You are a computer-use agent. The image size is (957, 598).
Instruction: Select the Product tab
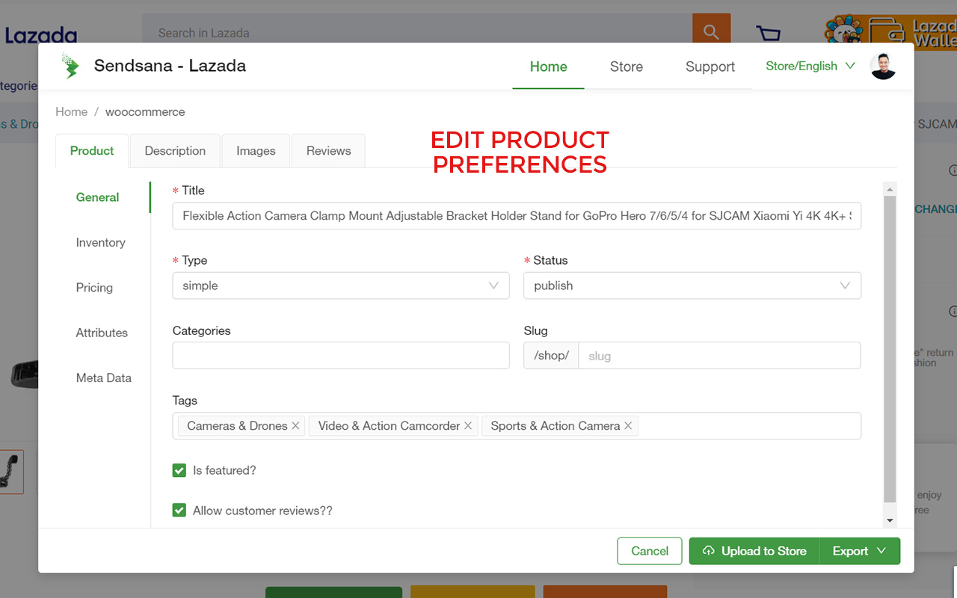click(x=92, y=150)
